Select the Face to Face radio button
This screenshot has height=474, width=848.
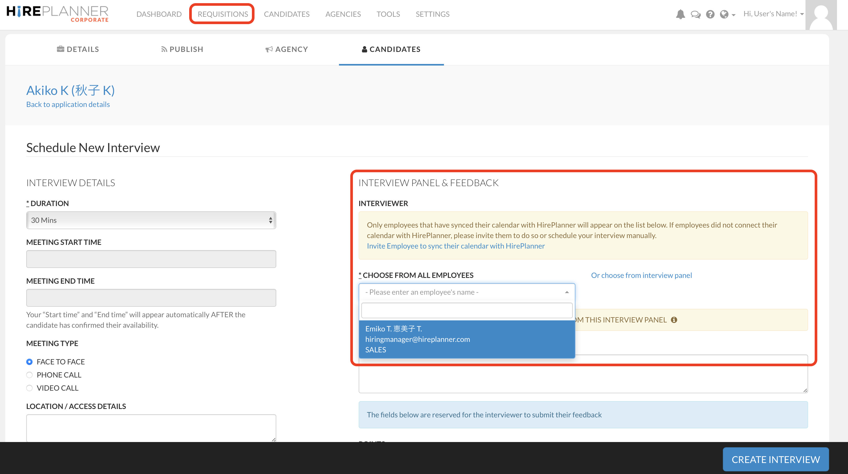pos(29,362)
